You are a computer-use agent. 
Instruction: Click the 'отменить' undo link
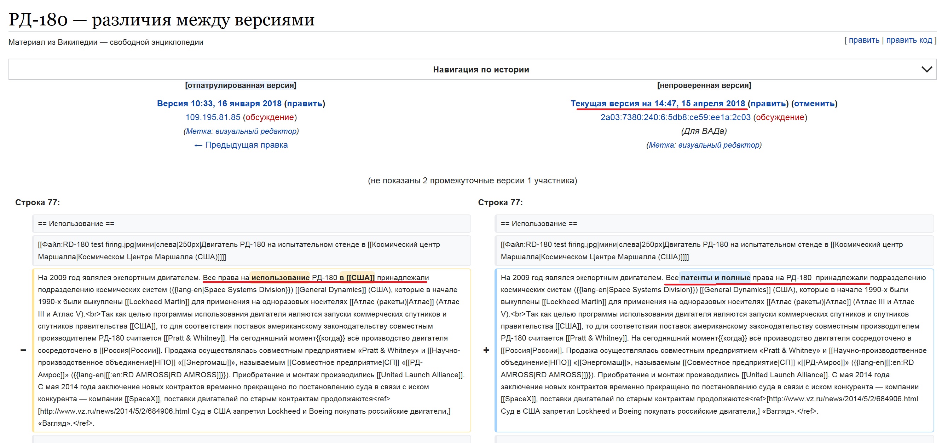(814, 104)
